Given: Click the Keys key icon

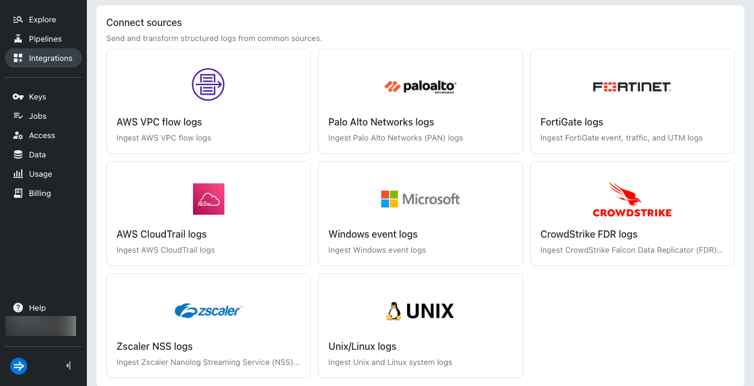Looking at the screenshot, I should [x=18, y=96].
